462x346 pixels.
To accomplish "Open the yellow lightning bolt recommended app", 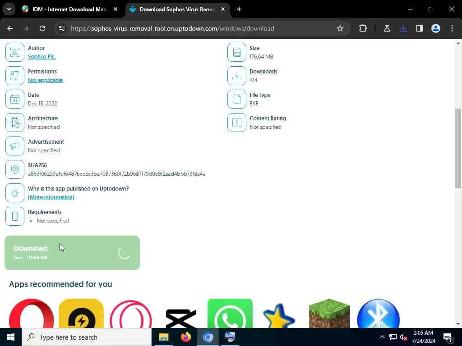I will [x=81, y=314].
